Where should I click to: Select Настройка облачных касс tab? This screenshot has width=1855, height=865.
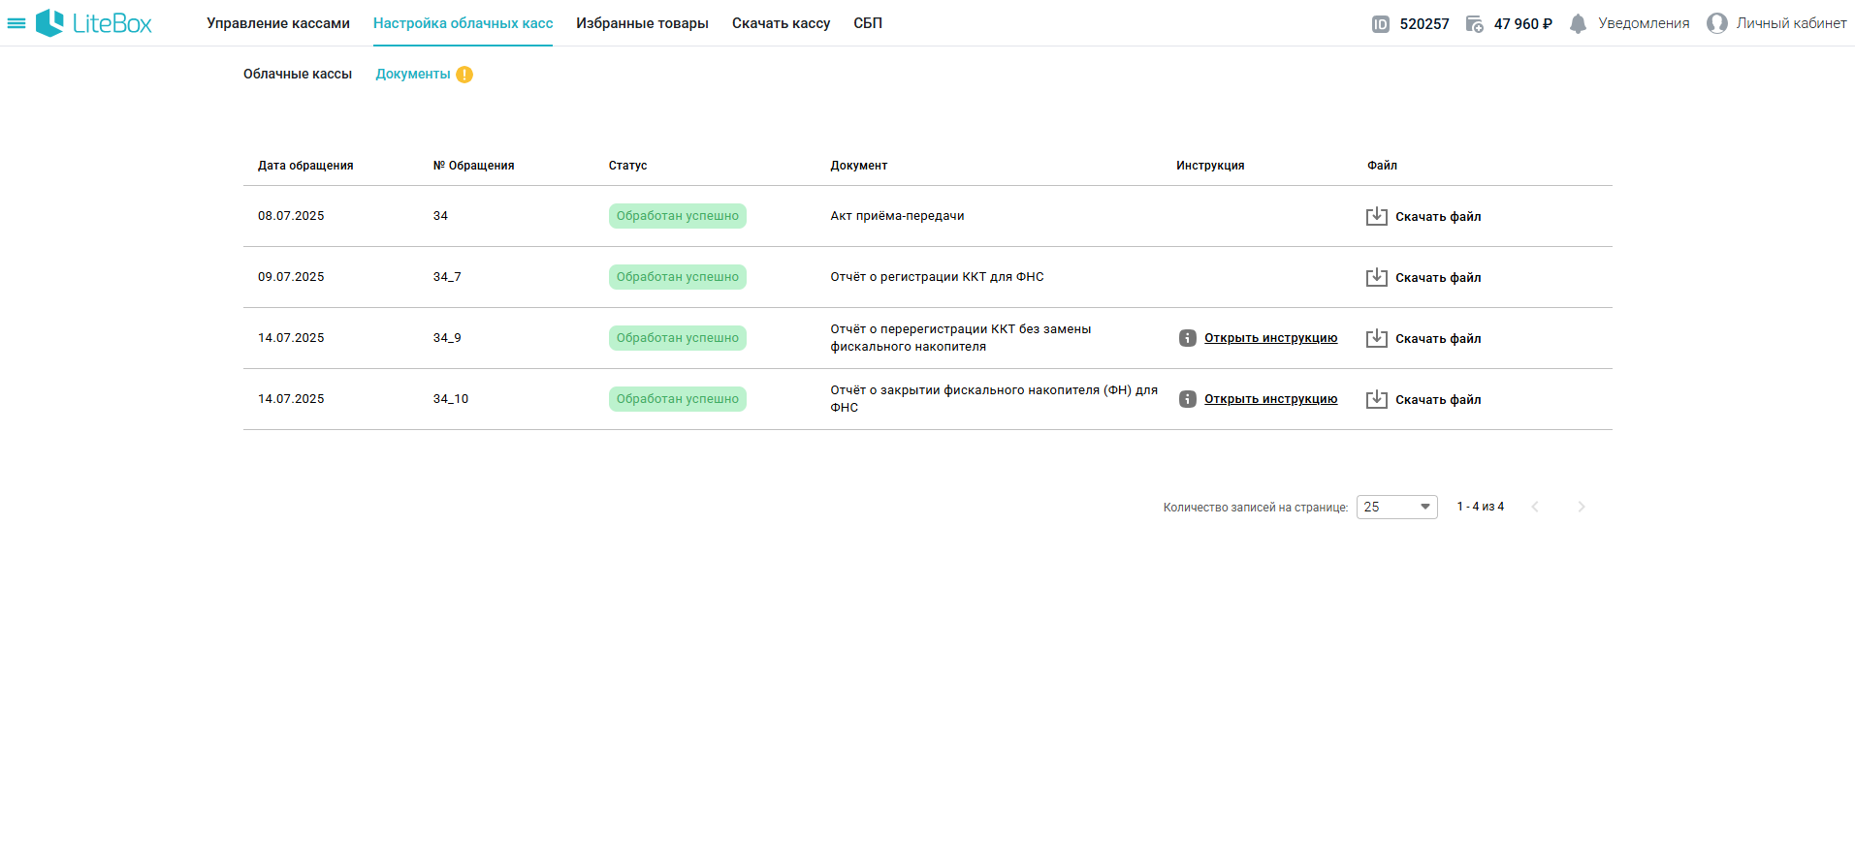(x=463, y=23)
